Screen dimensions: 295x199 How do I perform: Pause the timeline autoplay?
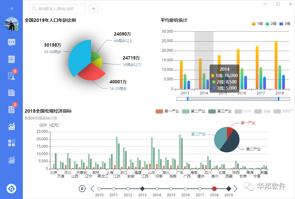tap(82, 189)
